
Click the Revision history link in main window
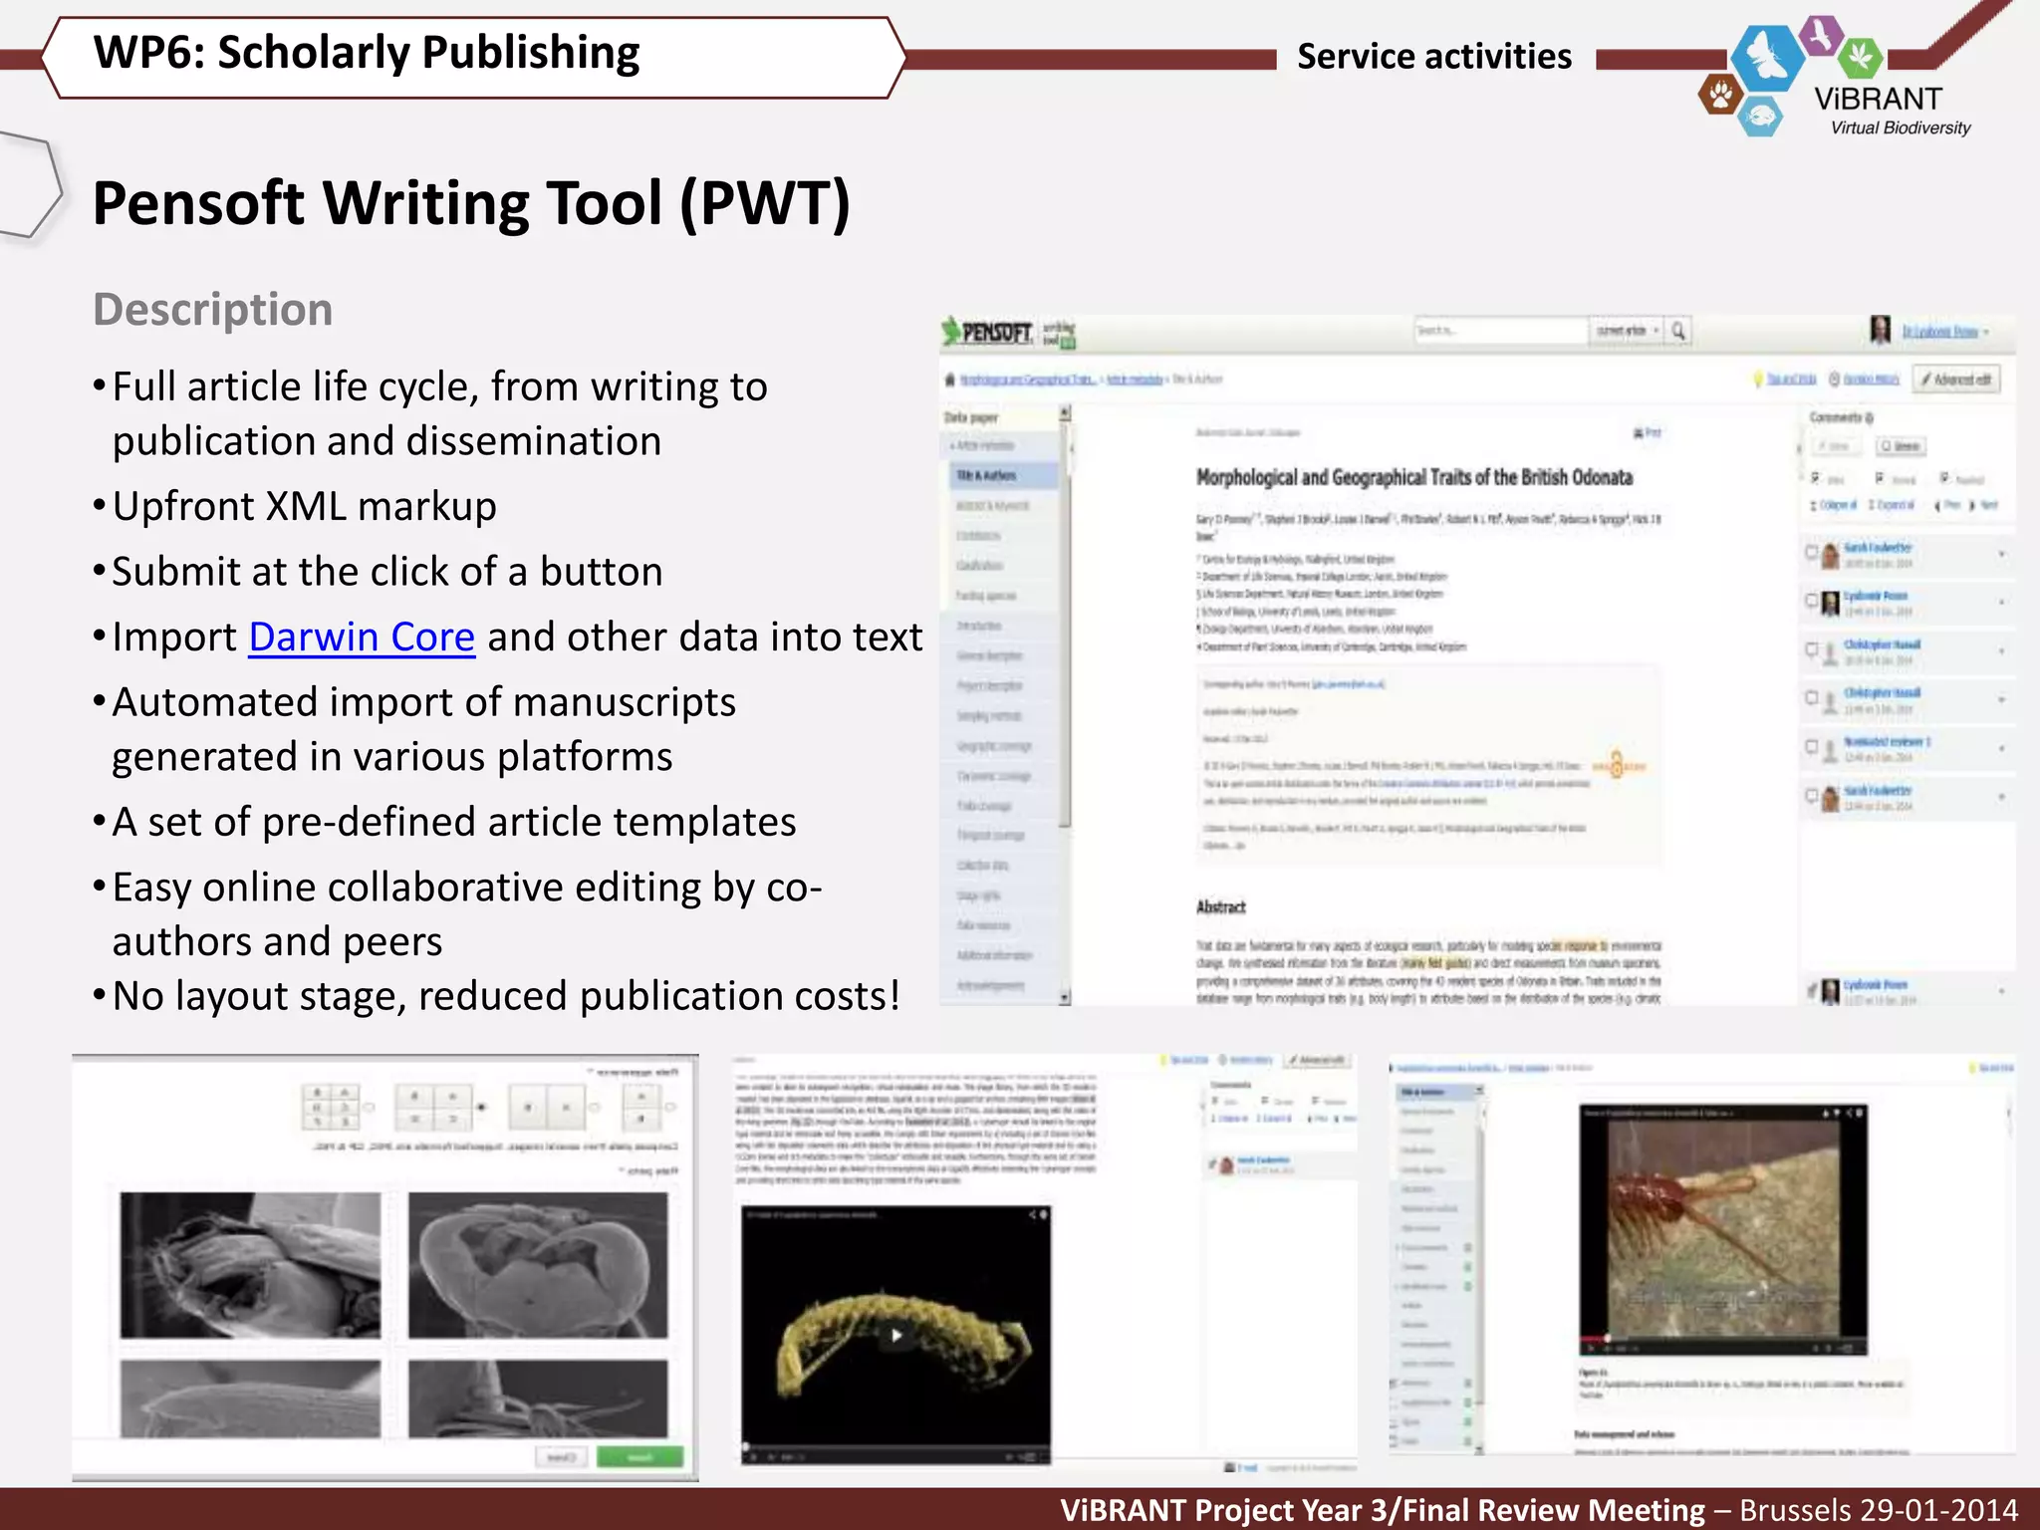pos(1871,380)
